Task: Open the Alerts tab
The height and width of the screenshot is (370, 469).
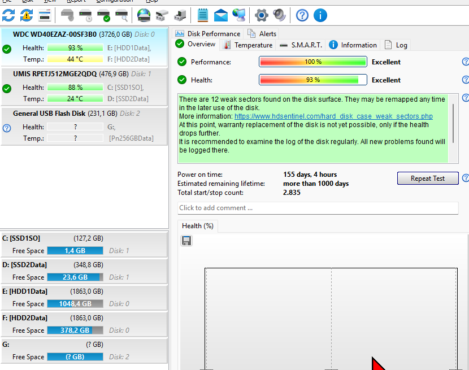Action: click(x=262, y=33)
